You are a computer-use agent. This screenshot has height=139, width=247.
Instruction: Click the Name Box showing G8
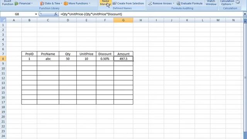(x=17, y=14)
